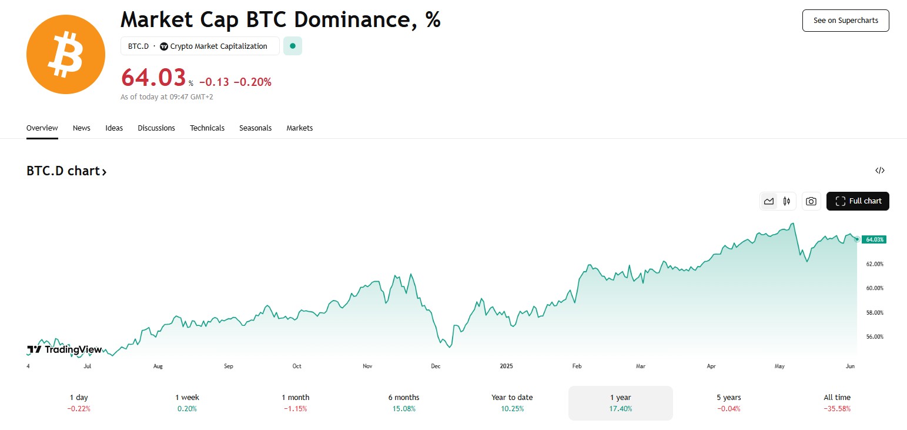907x430 pixels.
Task: Select the 1 day range
Action: coord(79,403)
